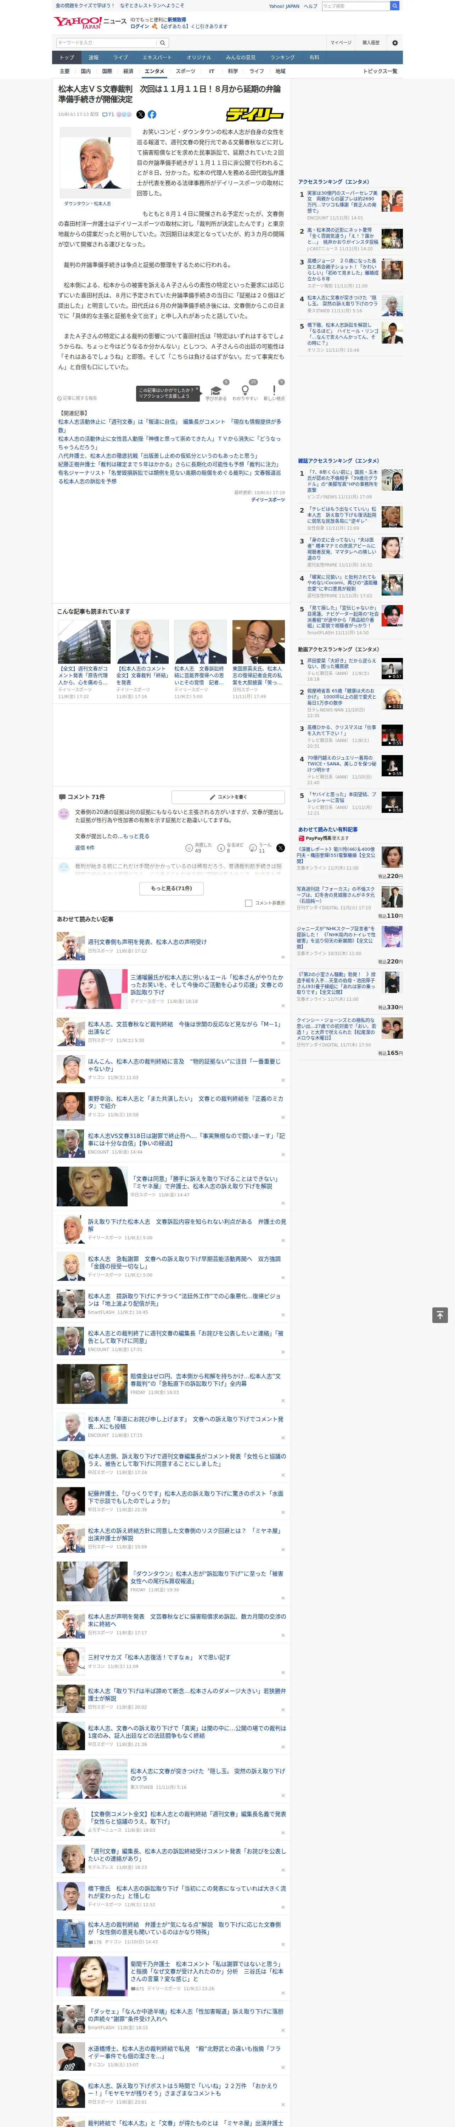Expand replies via 返信 6件
455x2127 pixels.
click(84, 848)
